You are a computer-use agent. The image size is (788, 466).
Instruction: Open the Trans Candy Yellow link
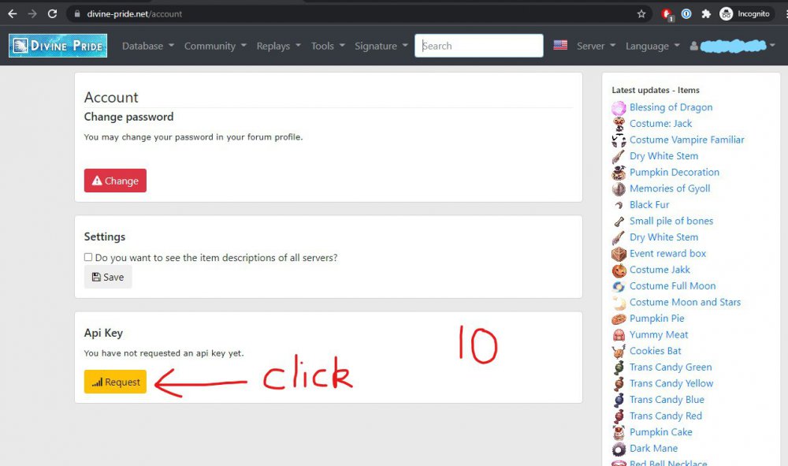[x=671, y=383]
